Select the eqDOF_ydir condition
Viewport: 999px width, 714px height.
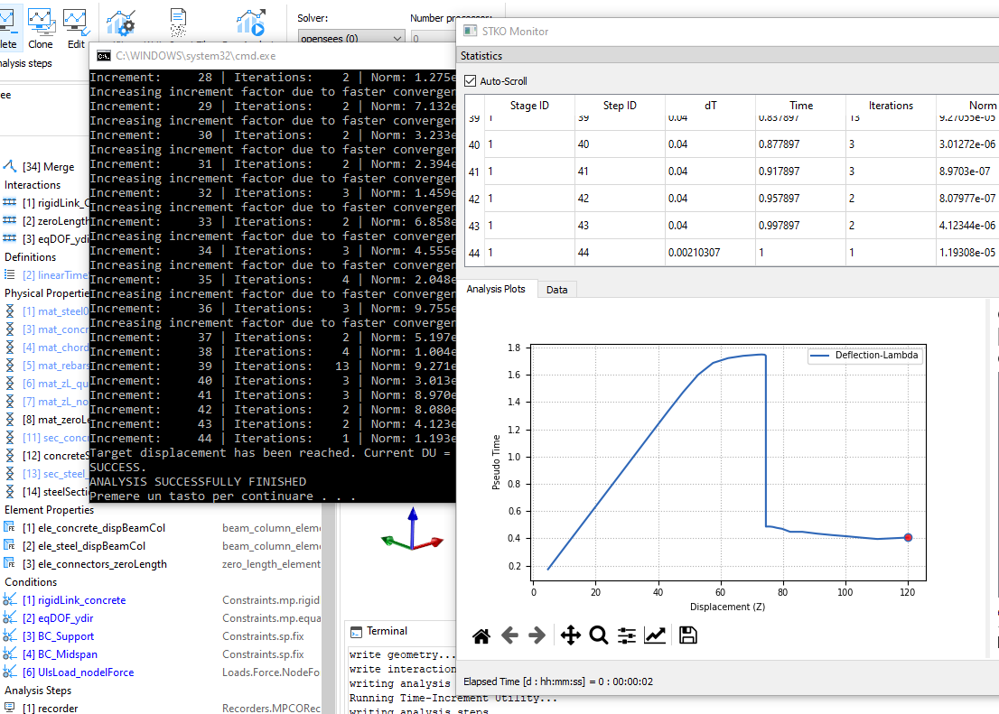58,617
